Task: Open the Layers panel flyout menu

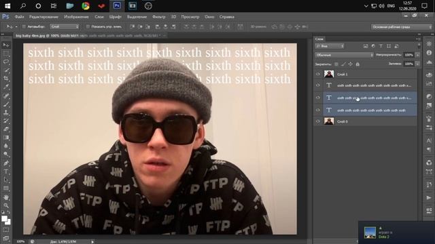Action: coord(419,39)
